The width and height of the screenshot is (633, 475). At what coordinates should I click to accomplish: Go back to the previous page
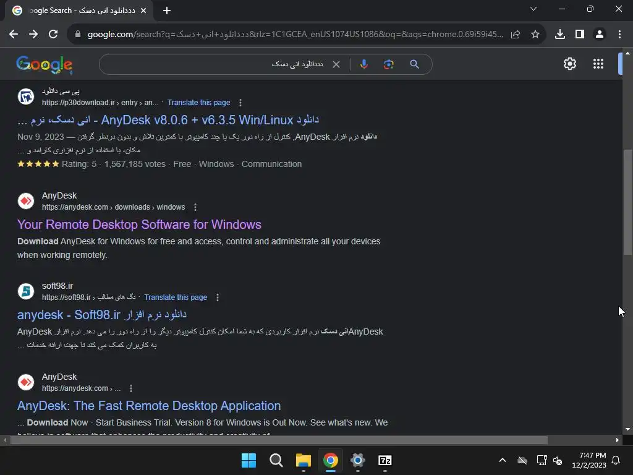[x=14, y=35]
